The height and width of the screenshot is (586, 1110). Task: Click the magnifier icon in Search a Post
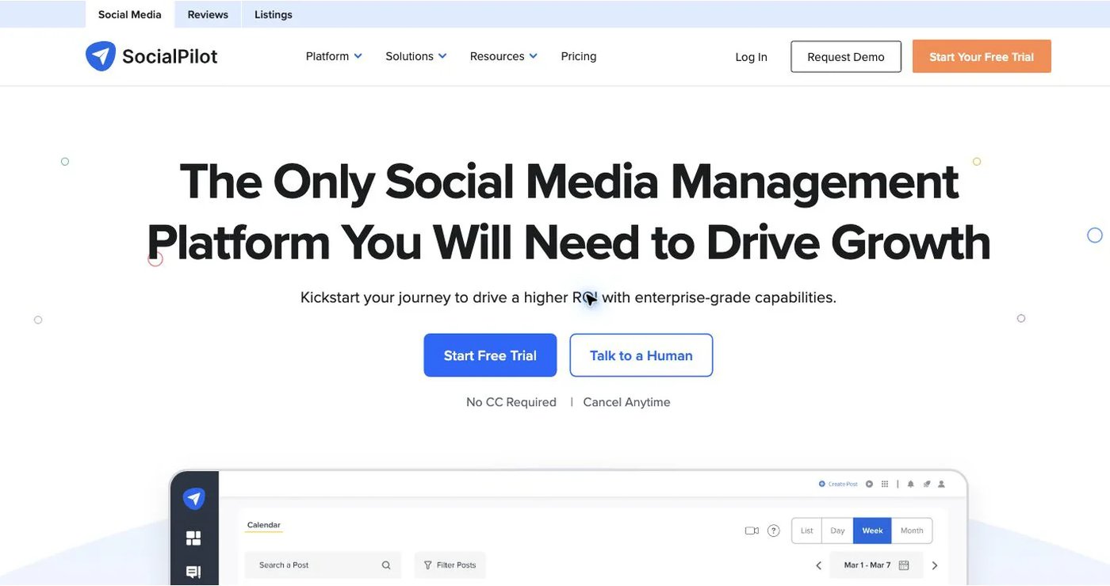coord(386,565)
